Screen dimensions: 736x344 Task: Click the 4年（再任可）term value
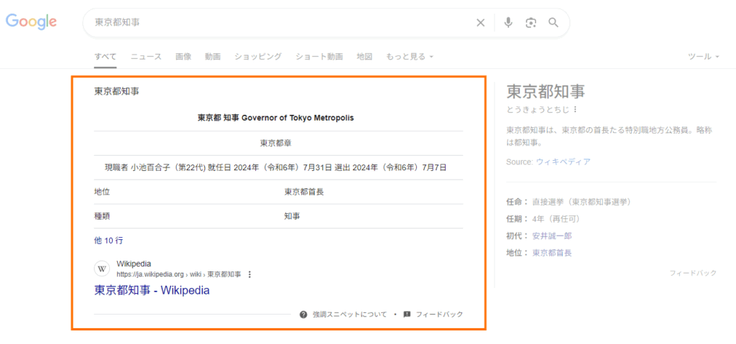click(x=556, y=219)
